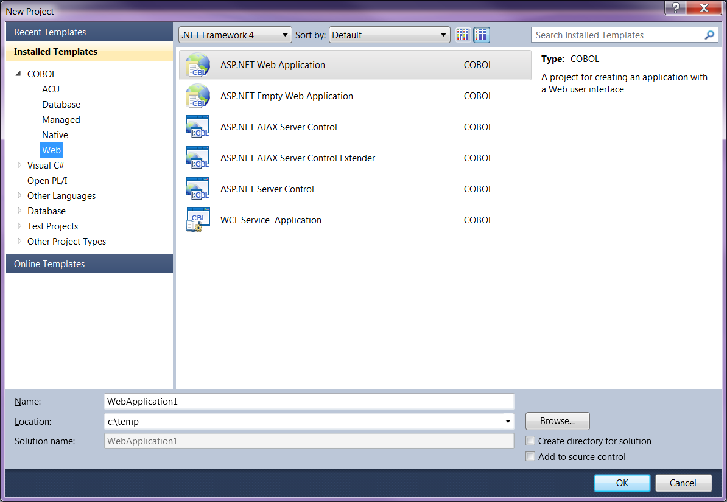Open the Online Templates section
727x502 pixels.
point(90,263)
